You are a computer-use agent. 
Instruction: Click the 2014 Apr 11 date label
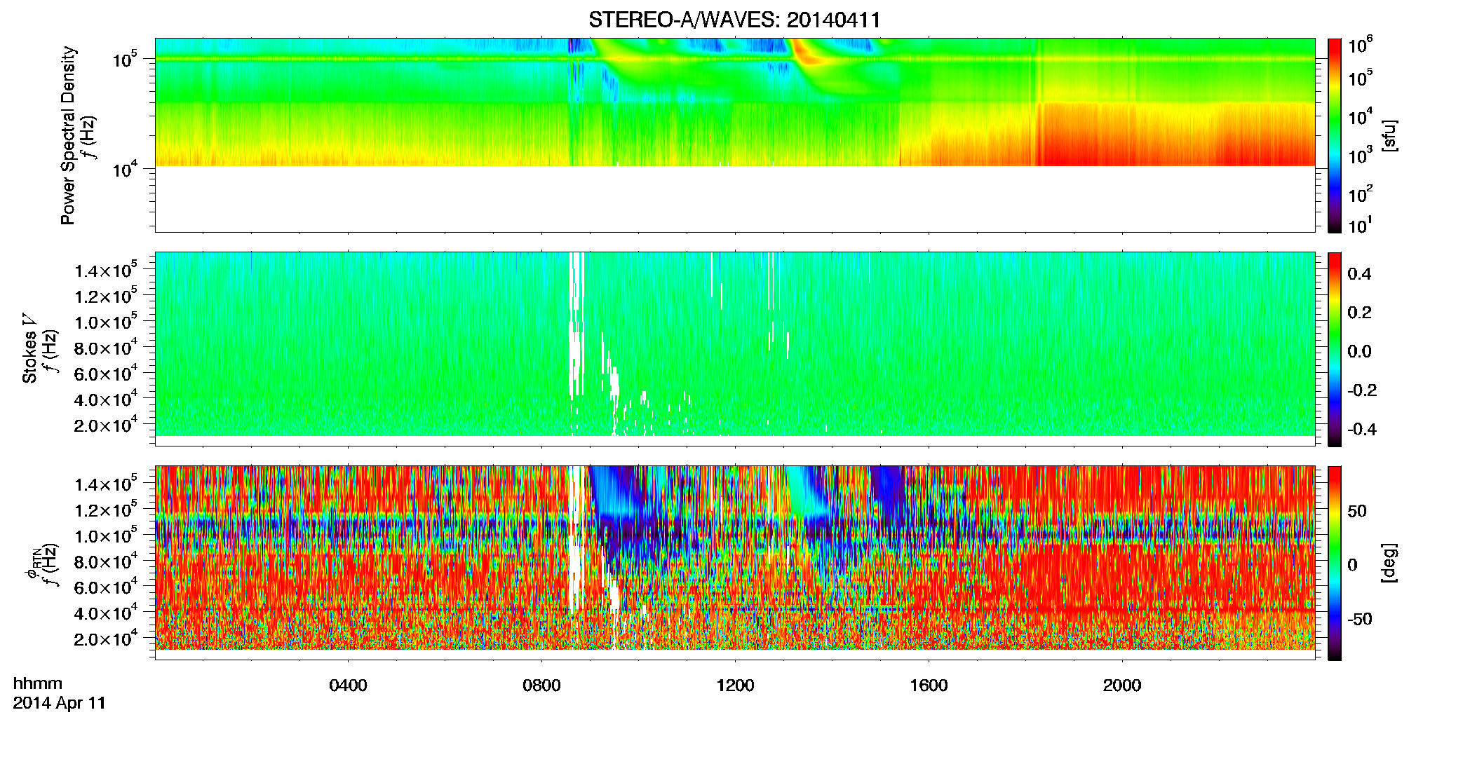[x=59, y=703]
